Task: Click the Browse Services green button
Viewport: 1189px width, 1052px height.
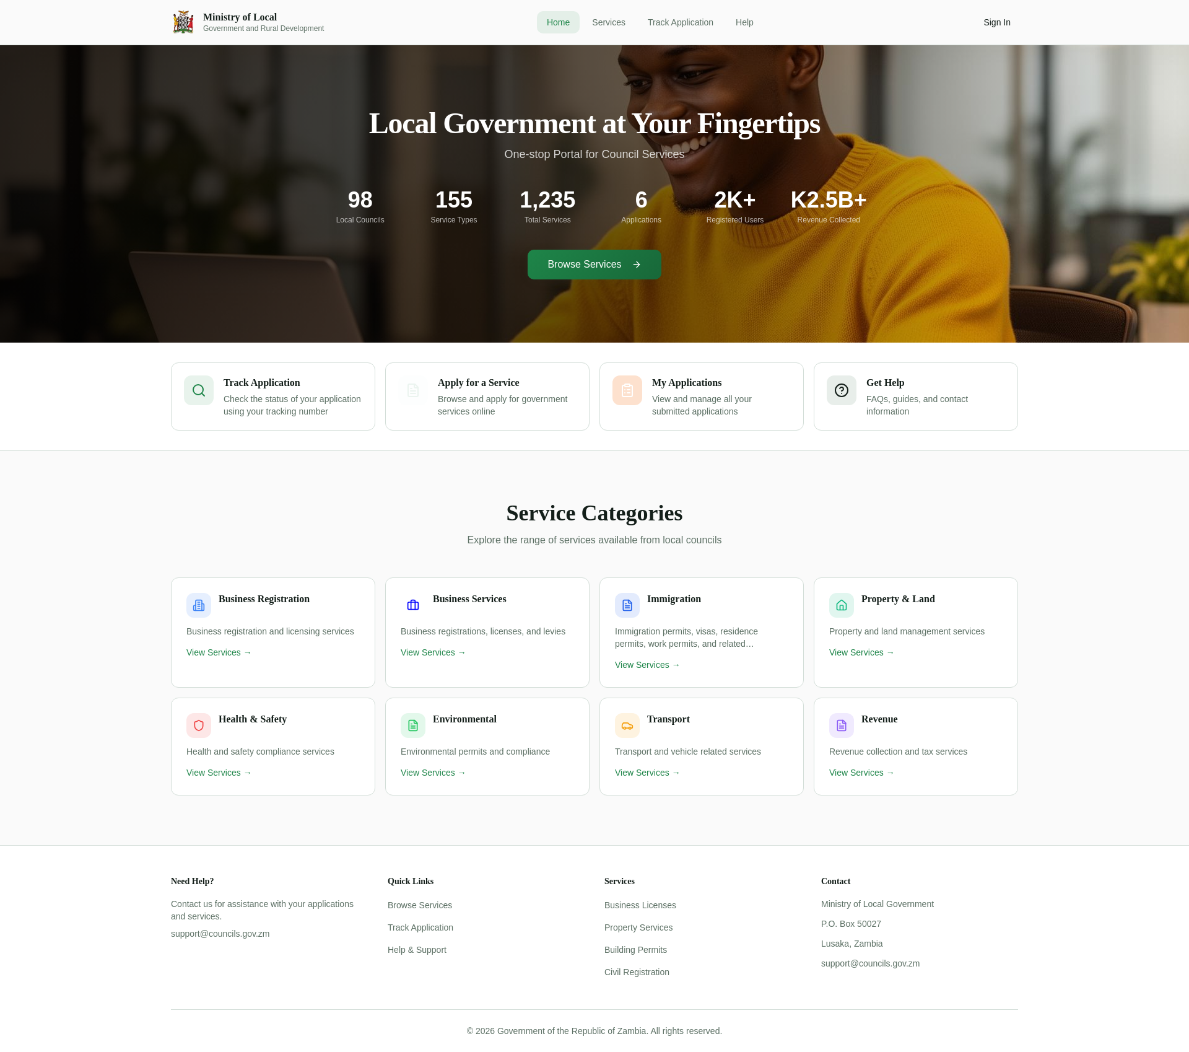Action: point(594,265)
